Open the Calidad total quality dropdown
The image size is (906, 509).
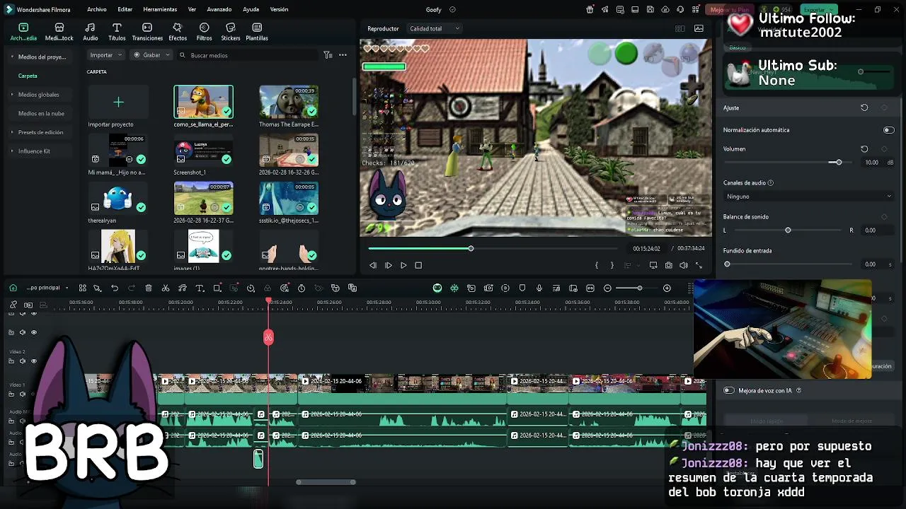tap(435, 28)
